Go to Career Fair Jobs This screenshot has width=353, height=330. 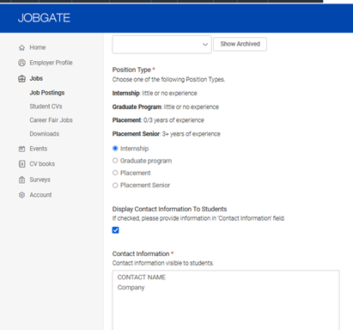click(x=51, y=120)
